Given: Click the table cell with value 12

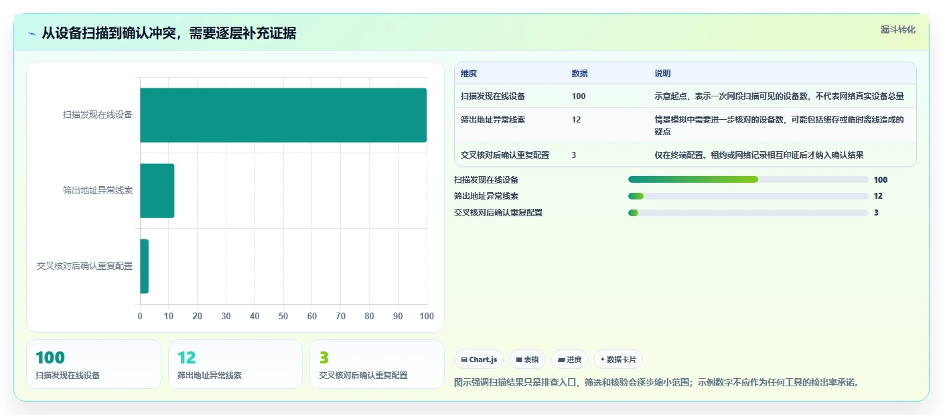Looking at the screenshot, I should (x=576, y=120).
